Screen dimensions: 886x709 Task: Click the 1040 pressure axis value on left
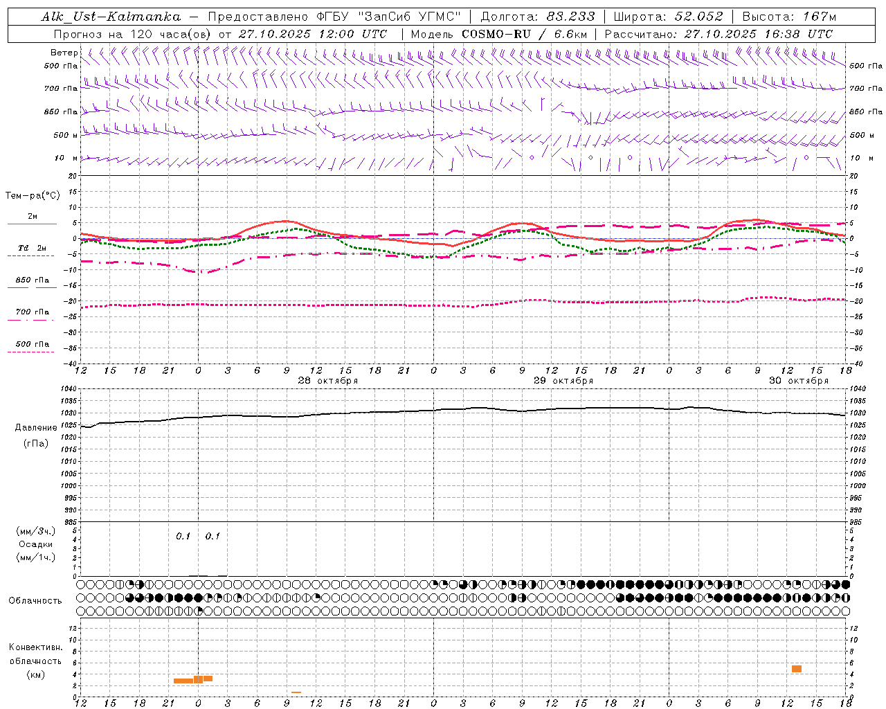[70, 389]
